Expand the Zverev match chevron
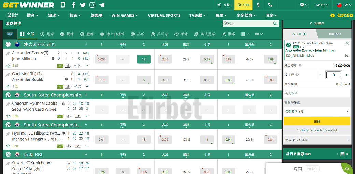The width and height of the screenshot is (355, 174). click(87, 66)
